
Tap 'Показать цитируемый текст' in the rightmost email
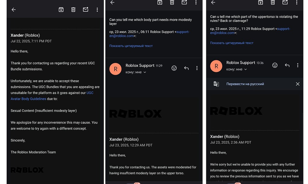click(232, 43)
